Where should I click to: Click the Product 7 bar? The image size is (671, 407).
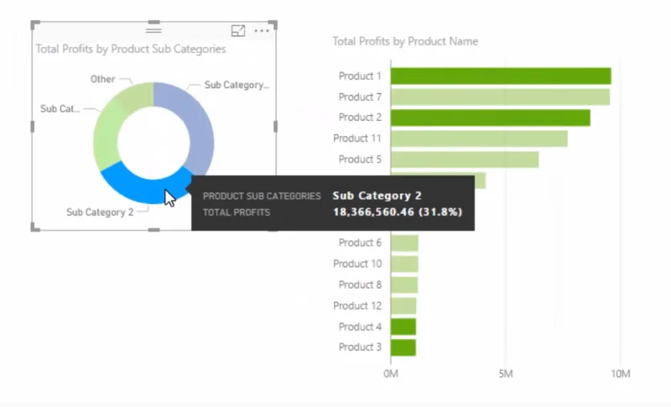tap(500, 97)
